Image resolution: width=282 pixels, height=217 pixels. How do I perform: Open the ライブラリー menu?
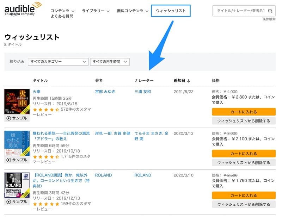point(96,11)
